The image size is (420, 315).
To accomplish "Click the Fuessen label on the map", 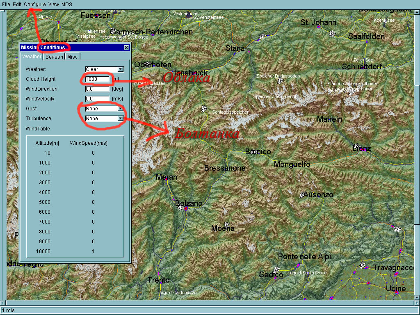I will tap(96, 16).
